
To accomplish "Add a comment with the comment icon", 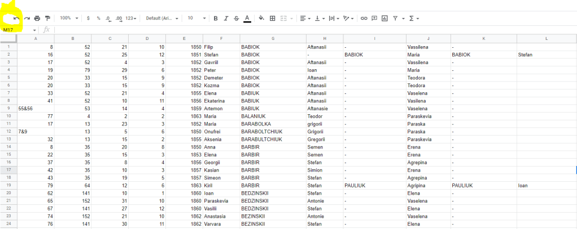I will (x=374, y=19).
